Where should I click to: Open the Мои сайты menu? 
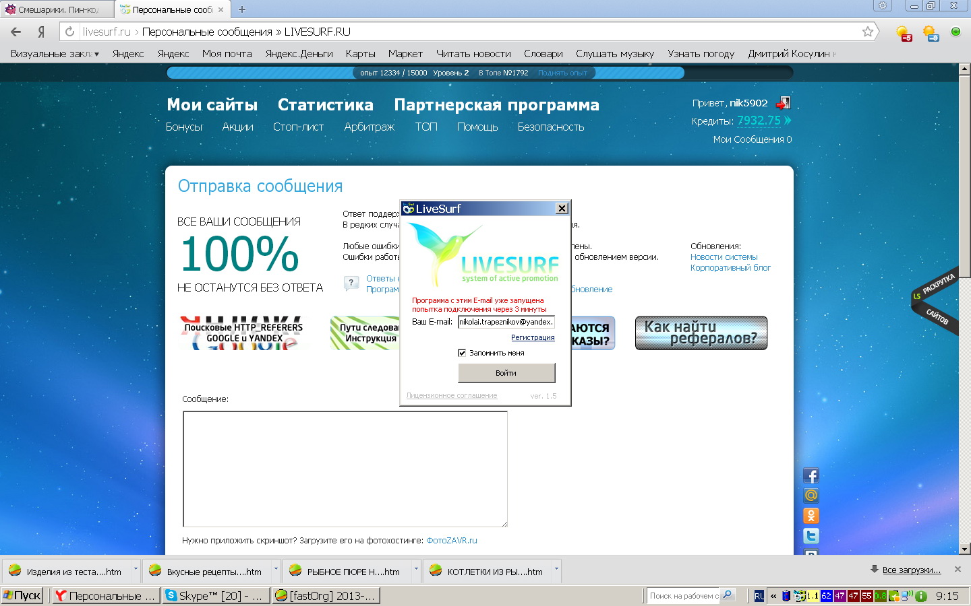click(212, 104)
